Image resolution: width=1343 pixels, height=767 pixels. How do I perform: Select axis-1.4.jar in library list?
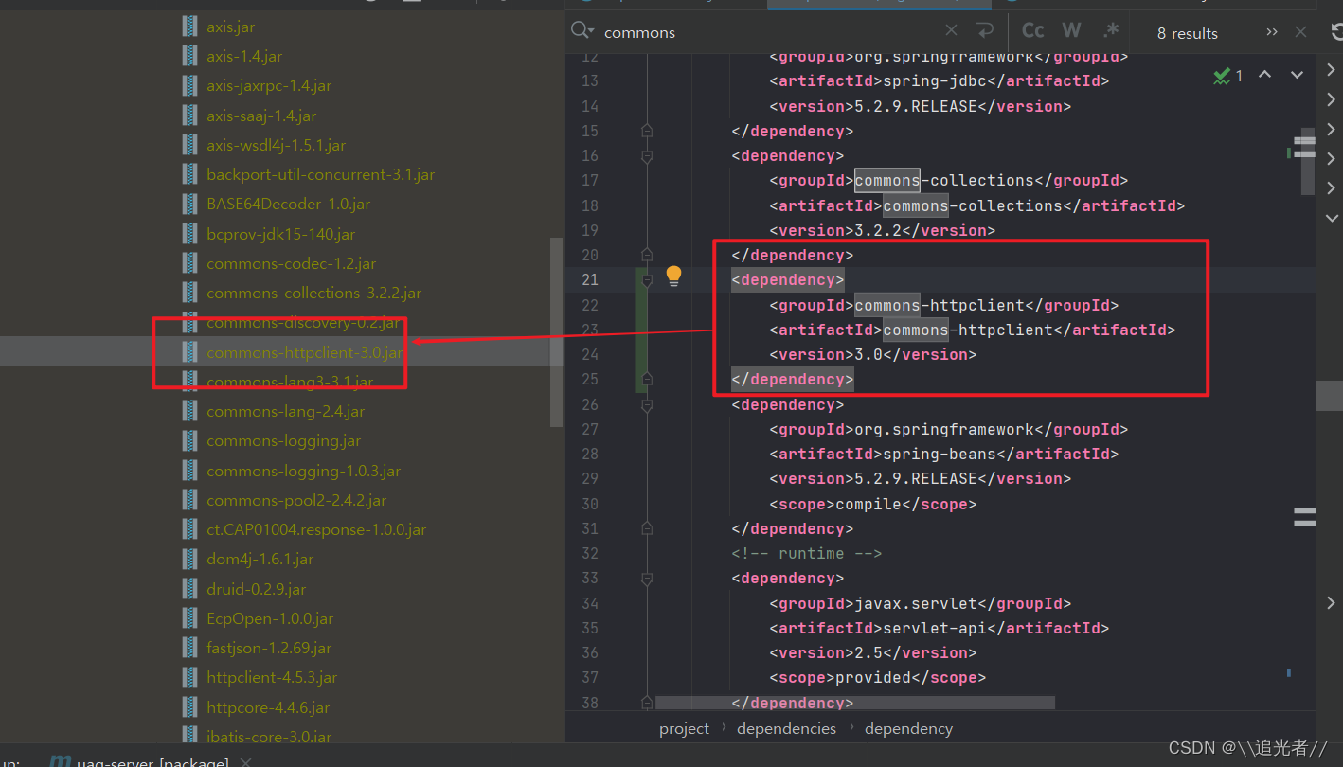[x=244, y=56]
